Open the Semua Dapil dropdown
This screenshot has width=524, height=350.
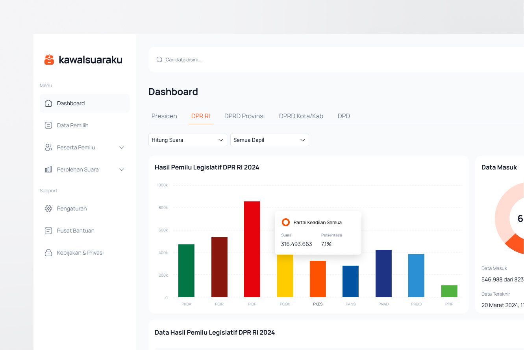(269, 140)
